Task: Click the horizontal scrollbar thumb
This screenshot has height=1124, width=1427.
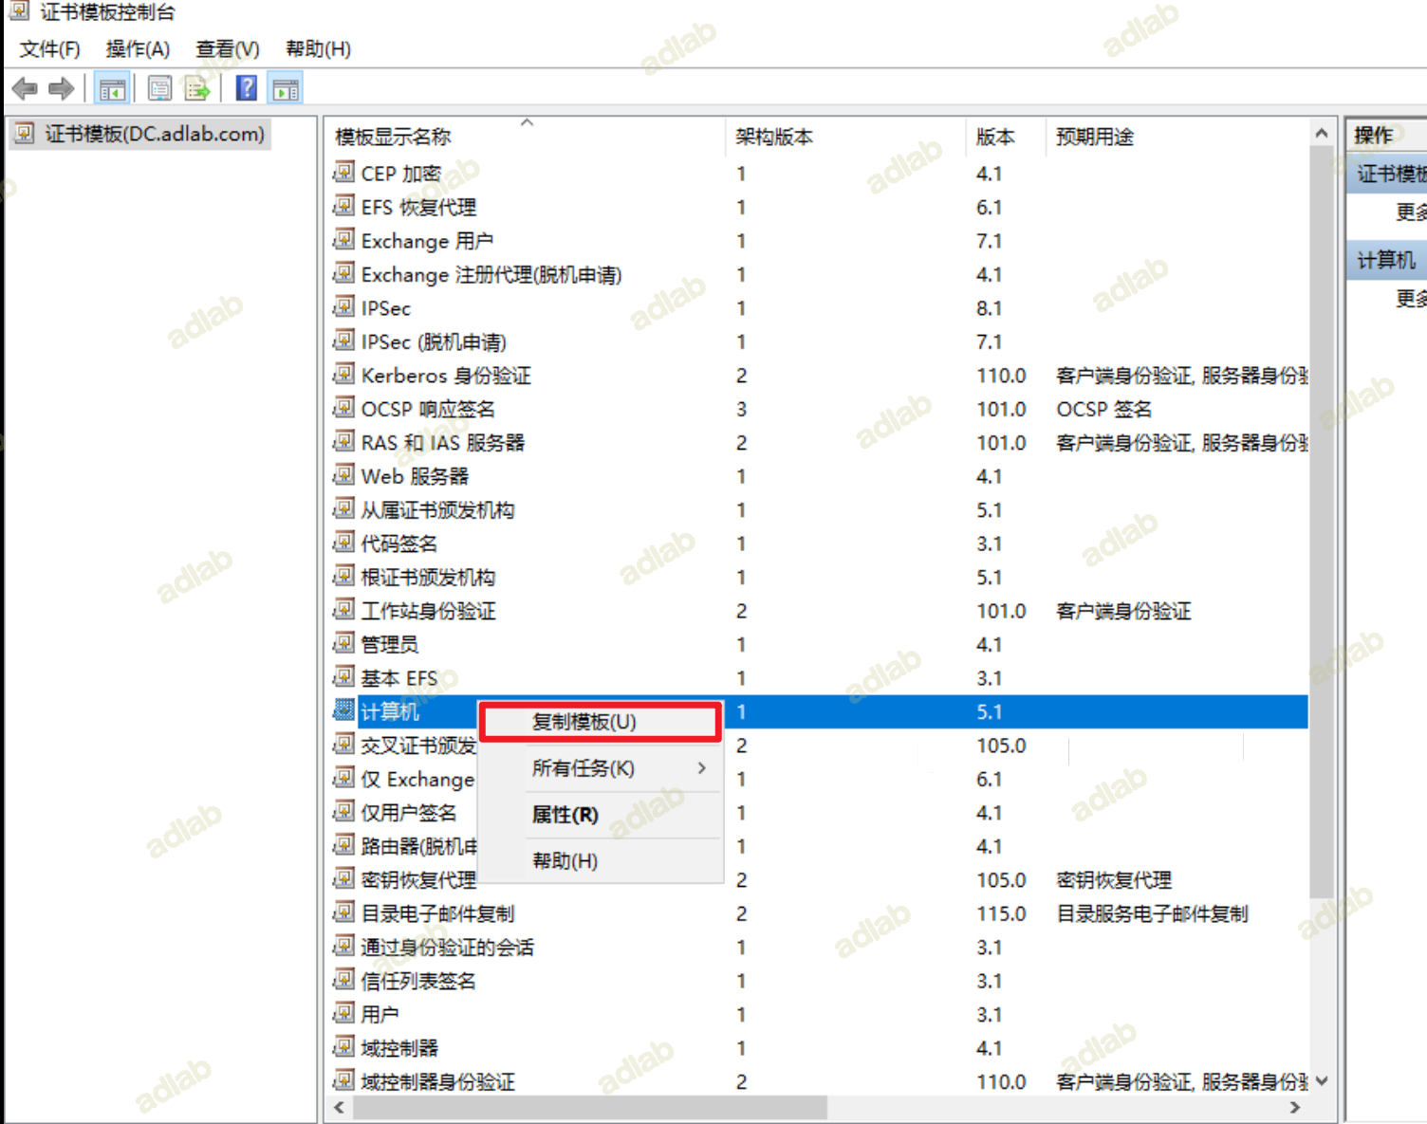Action: pyautogui.click(x=589, y=1107)
